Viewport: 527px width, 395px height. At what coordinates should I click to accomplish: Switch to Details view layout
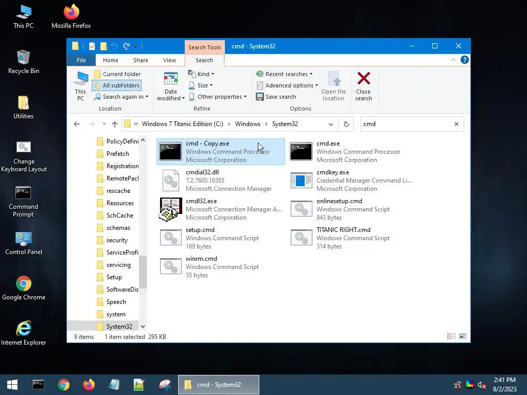pyautogui.click(x=451, y=336)
